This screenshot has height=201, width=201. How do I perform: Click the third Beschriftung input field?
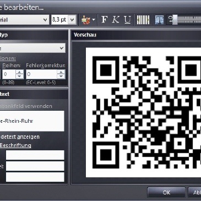click(35, 177)
